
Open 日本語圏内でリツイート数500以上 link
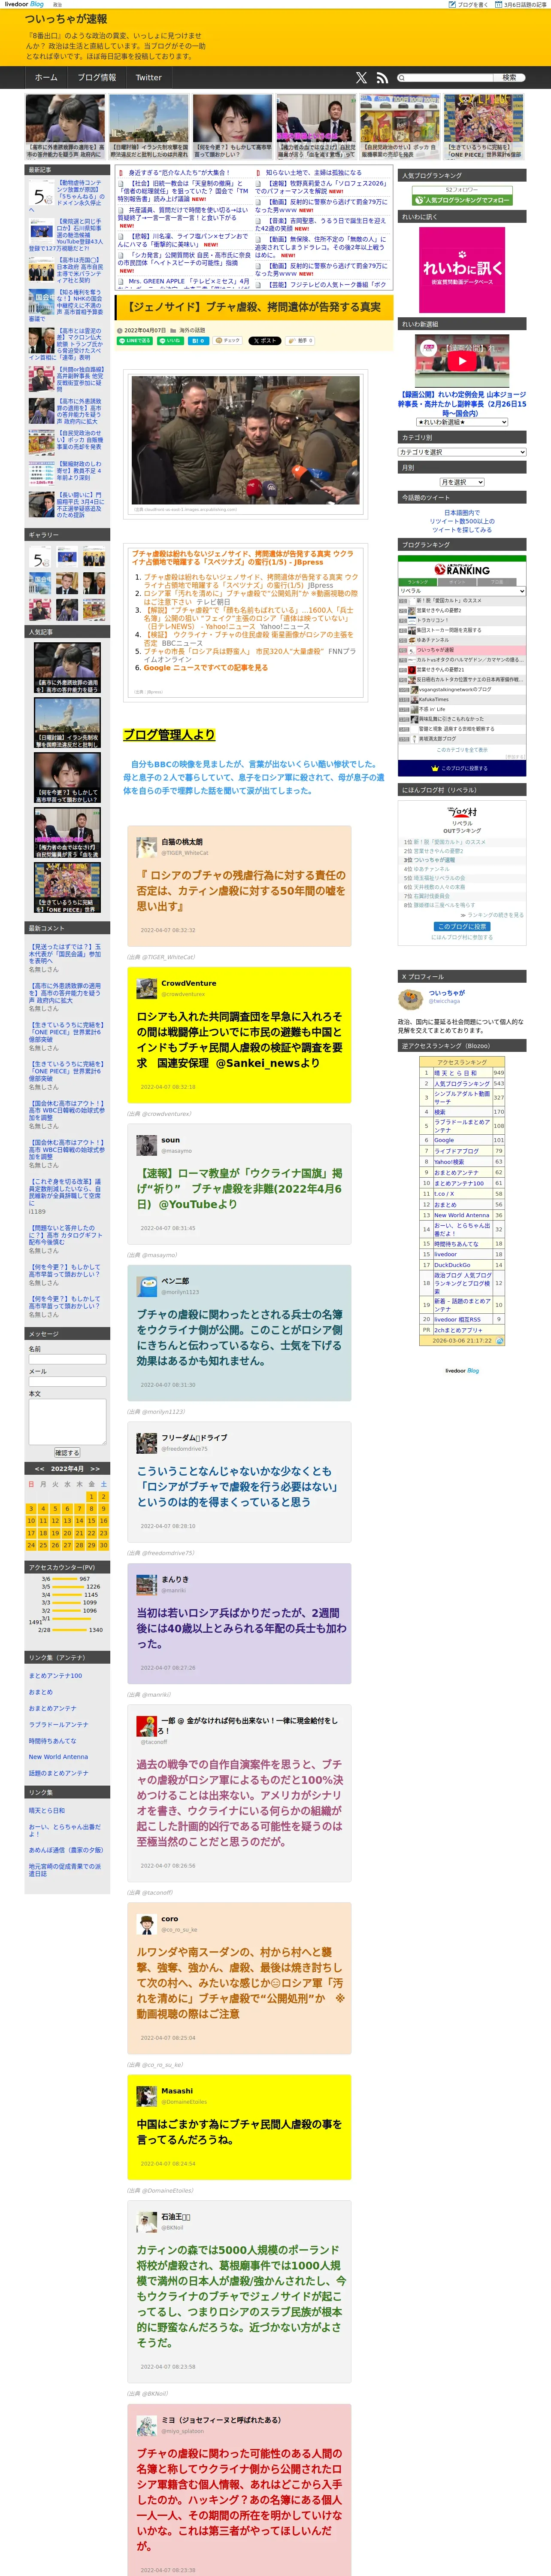point(462,521)
